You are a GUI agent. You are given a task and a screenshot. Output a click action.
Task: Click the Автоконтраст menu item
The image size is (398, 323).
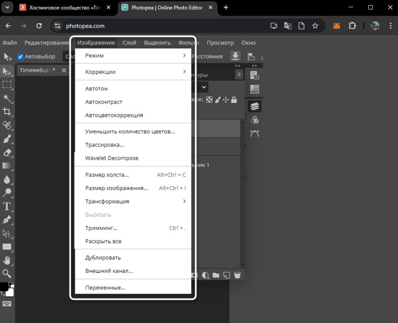(104, 102)
